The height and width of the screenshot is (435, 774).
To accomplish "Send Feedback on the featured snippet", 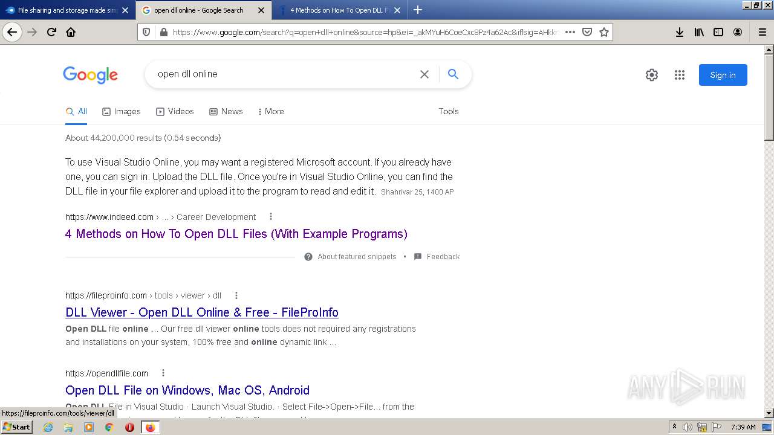I will (437, 257).
